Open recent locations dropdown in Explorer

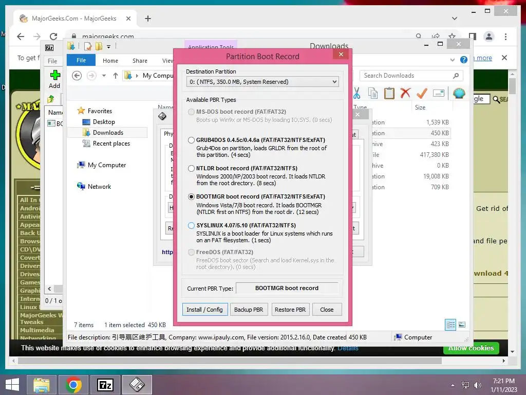[x=104, y=76]
